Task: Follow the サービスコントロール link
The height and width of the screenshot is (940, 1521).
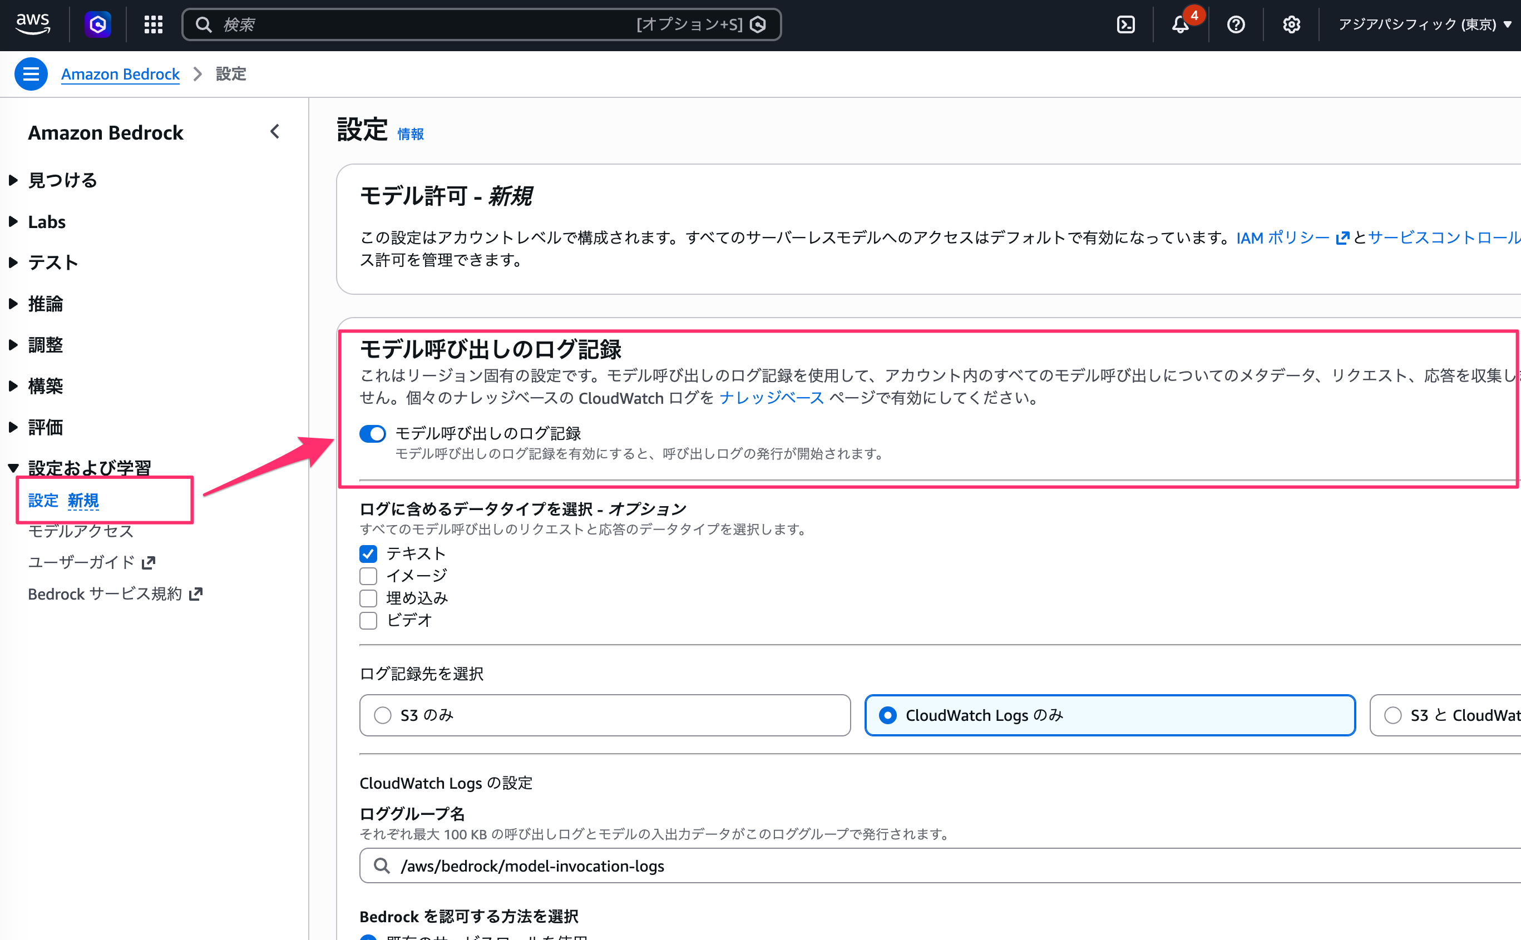Action: click(x=1444, y=238)
